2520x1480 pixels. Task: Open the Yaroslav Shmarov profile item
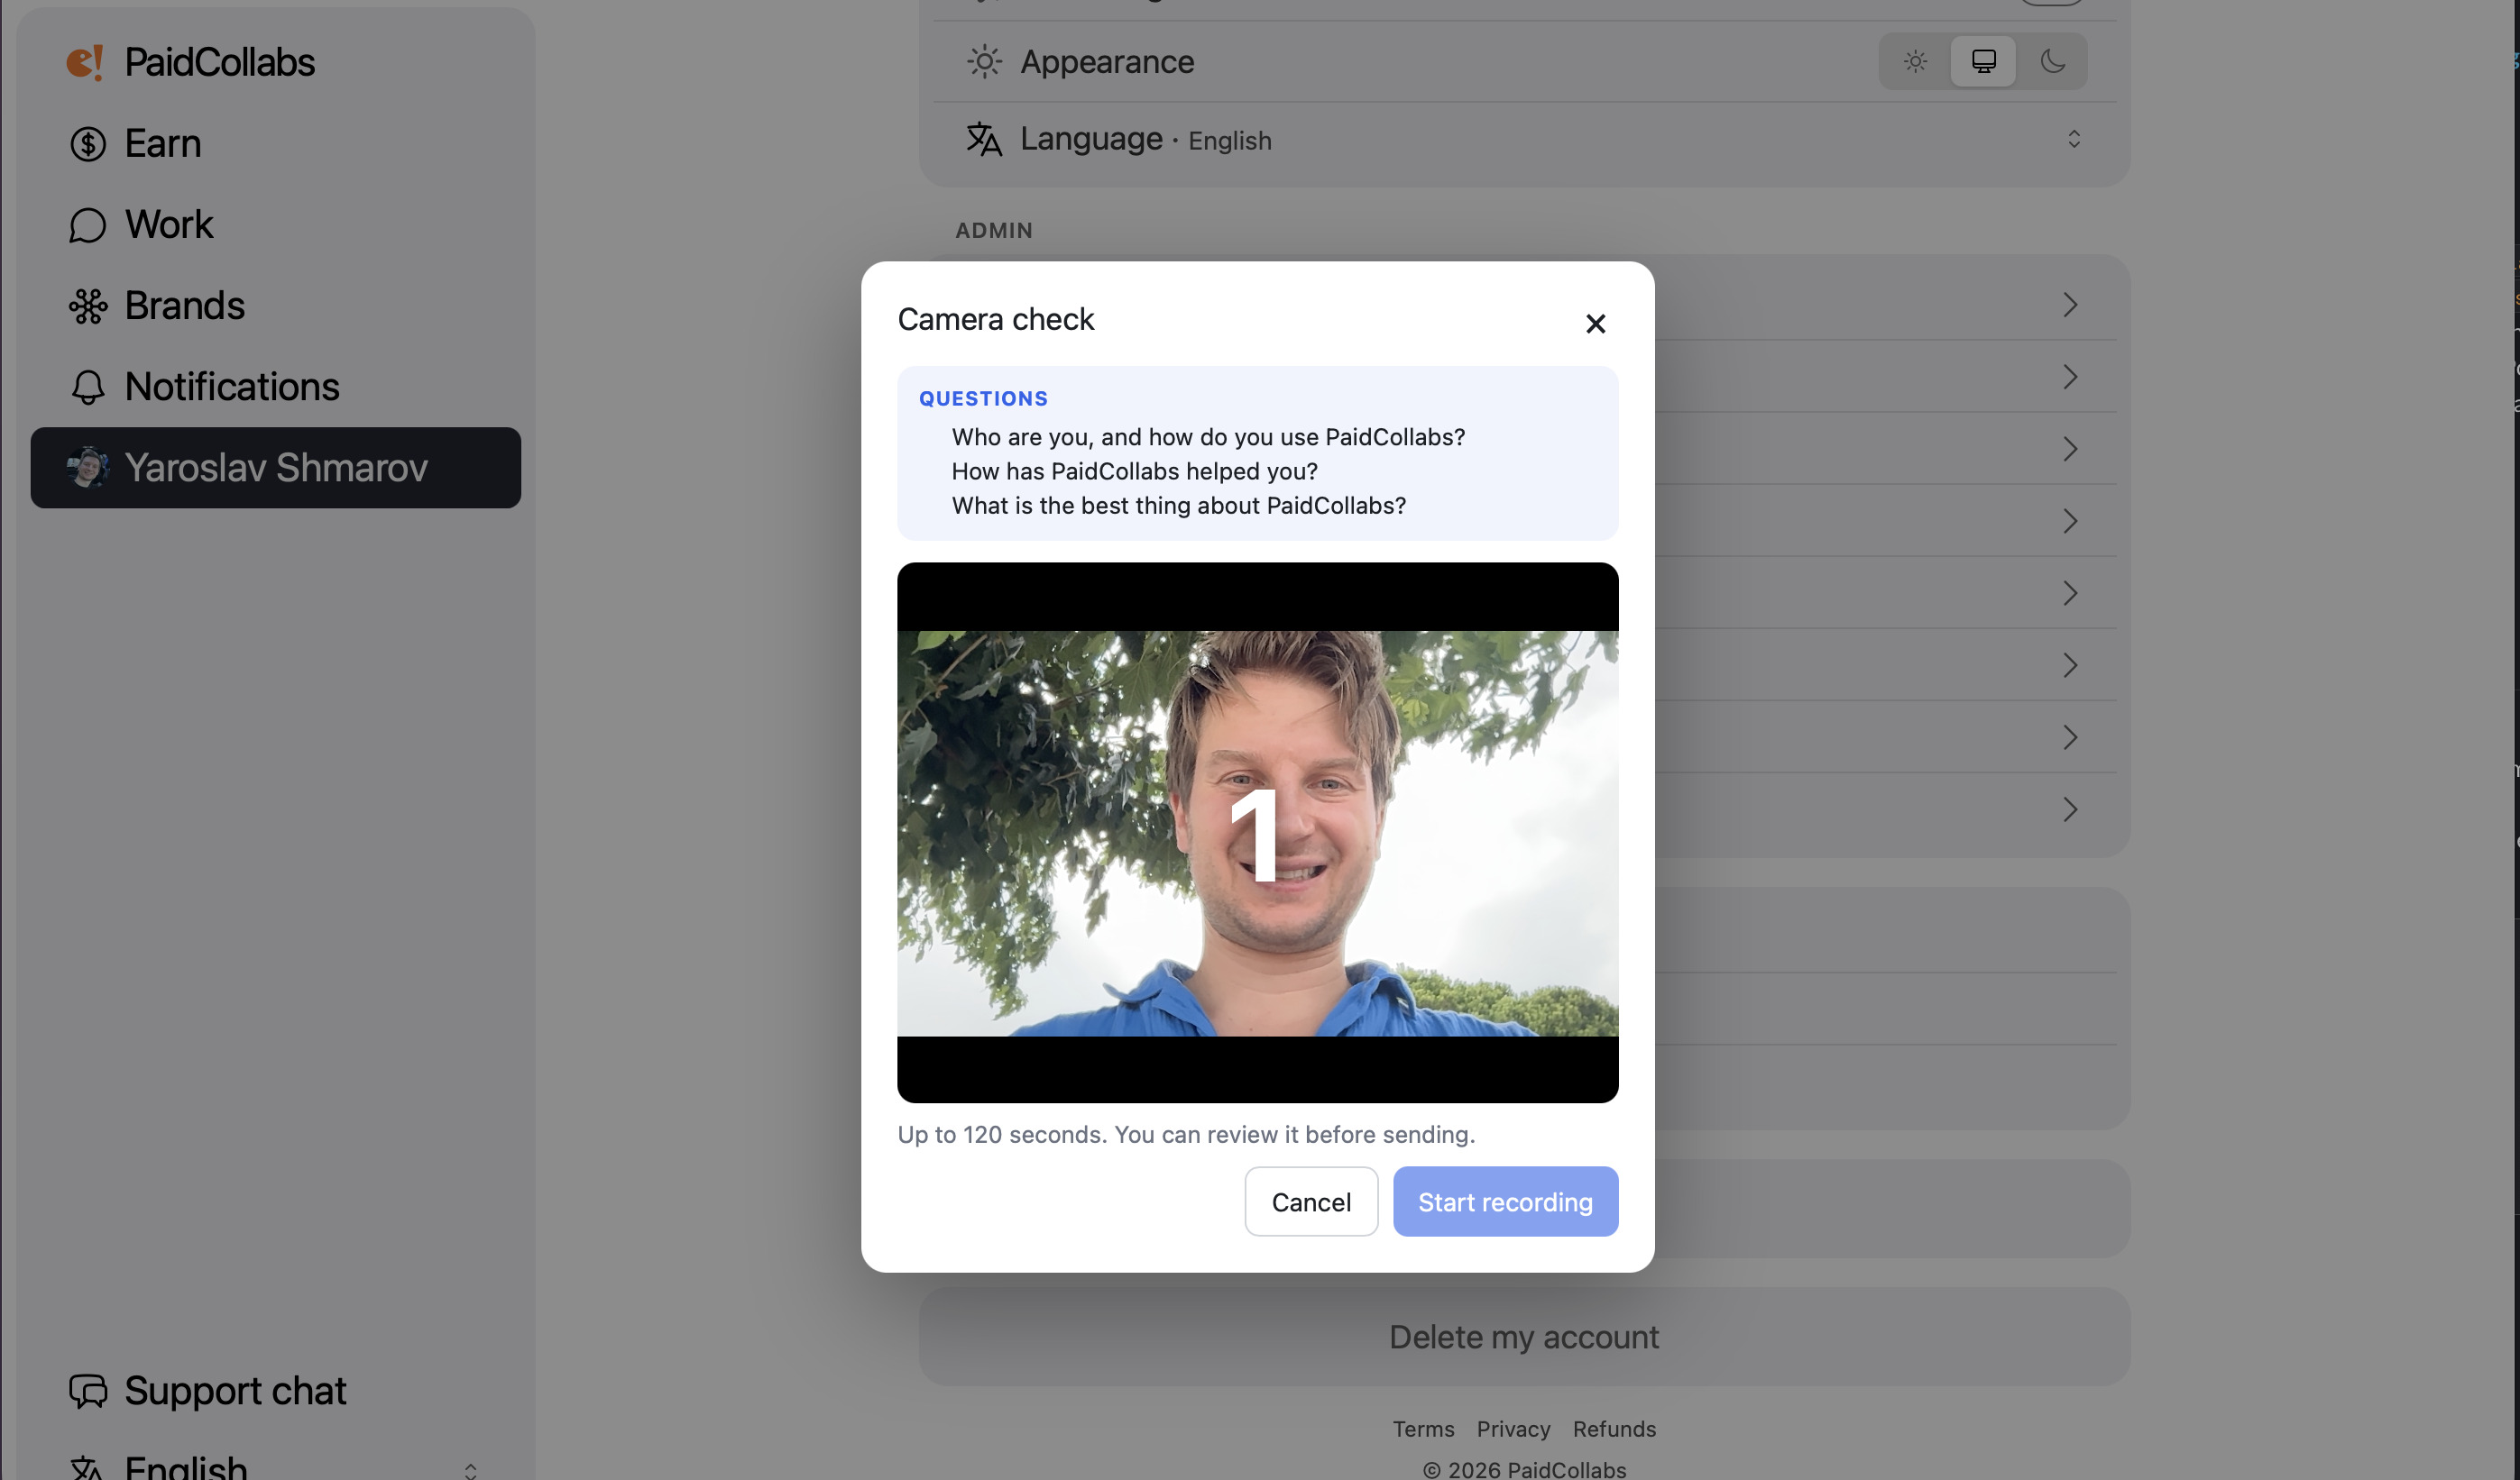(x=275, y=468)
